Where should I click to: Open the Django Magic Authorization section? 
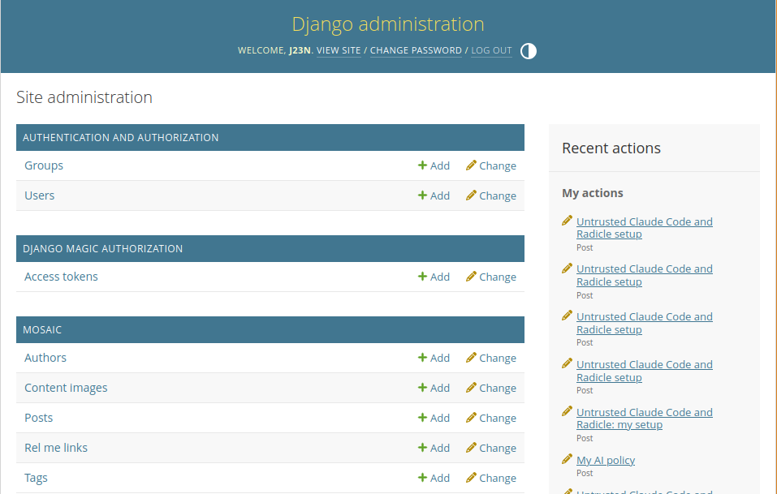click(x=102, y=249)
